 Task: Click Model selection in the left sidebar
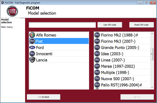click(6, 21)
